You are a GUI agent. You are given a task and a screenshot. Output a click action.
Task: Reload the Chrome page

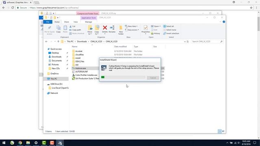[13, 8]
